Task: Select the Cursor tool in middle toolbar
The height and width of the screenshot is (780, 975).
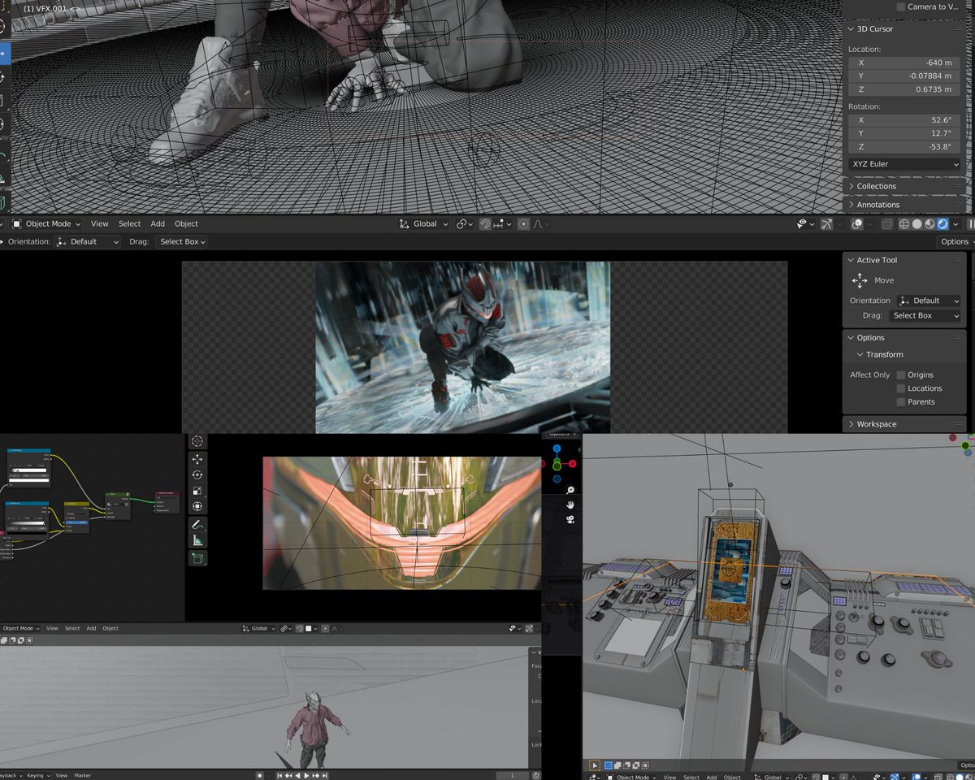Action: click(x=197, y=441)
